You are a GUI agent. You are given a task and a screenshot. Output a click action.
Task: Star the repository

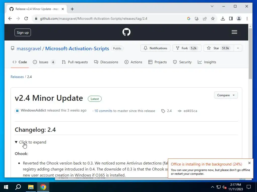[x=219, y=48]
